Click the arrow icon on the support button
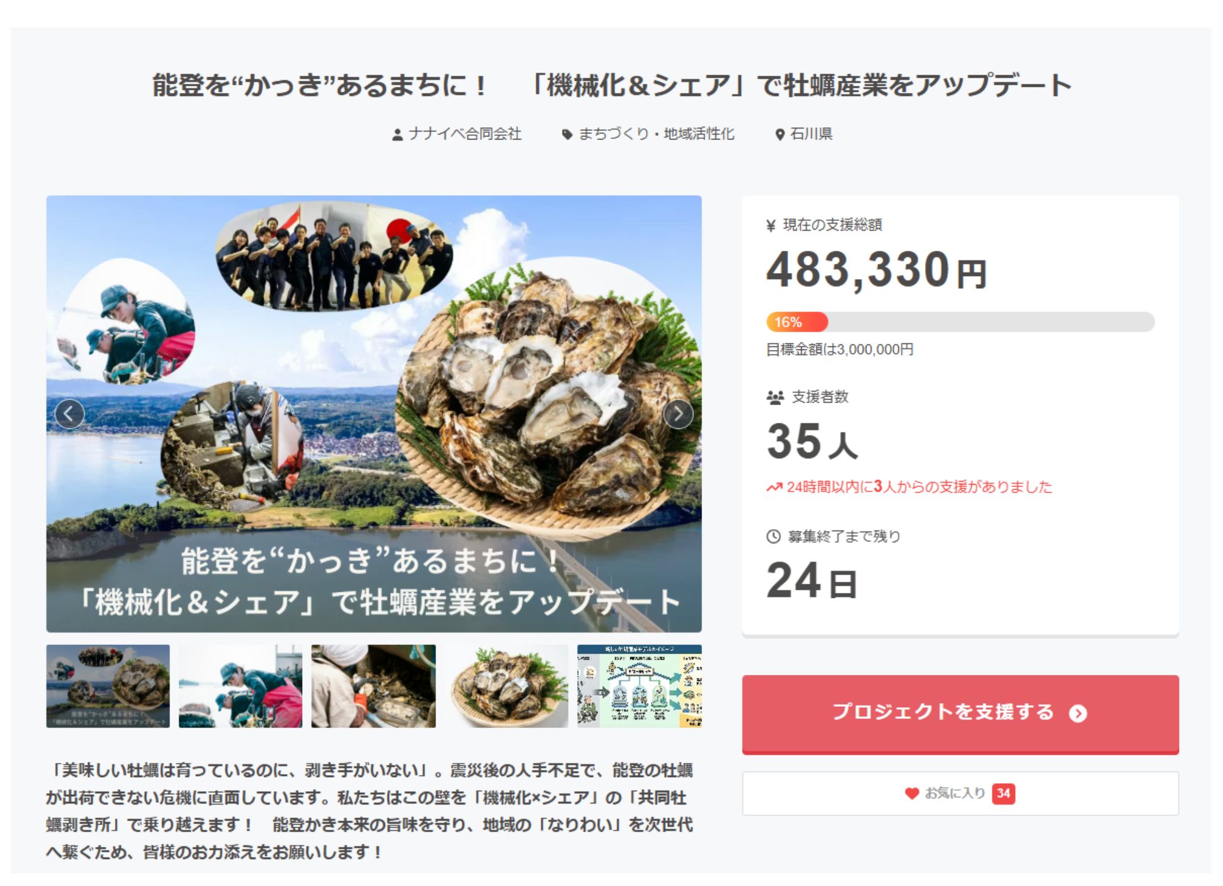Viewport: 1223px width, 886px height. point(1078,713)
